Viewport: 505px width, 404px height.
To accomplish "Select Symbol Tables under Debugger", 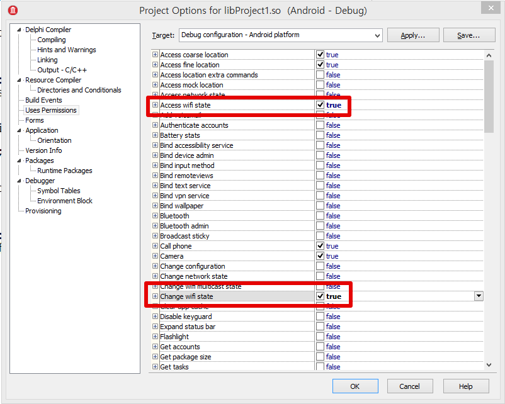I will tap(59, 191).
